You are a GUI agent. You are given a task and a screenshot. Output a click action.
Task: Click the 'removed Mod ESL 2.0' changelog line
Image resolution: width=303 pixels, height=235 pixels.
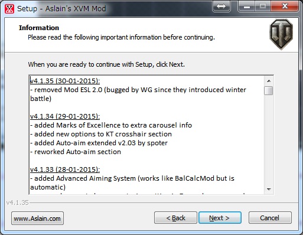138,94
